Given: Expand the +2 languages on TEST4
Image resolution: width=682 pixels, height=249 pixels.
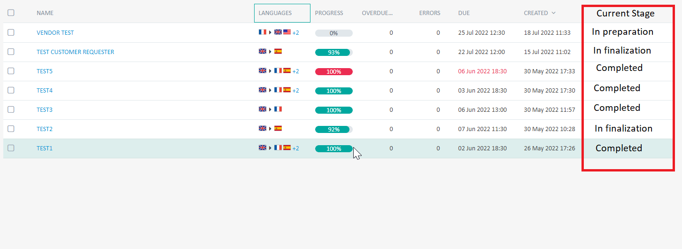Looking at the screenshot, I should pyautogui.click(x=295, y=91).
